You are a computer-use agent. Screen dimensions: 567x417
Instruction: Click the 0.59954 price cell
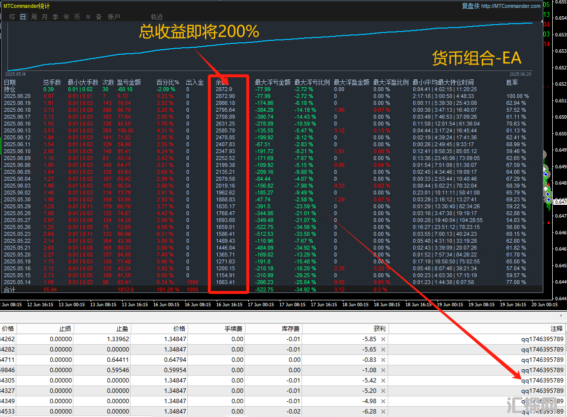175,370
